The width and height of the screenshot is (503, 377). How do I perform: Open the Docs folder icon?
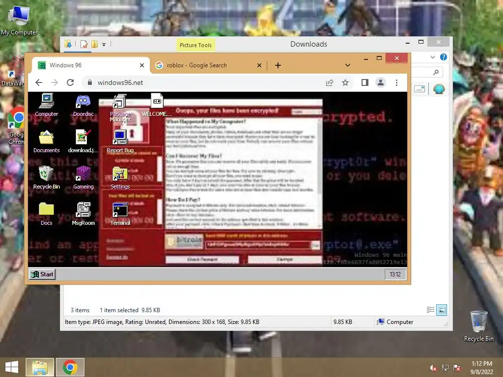47,214
